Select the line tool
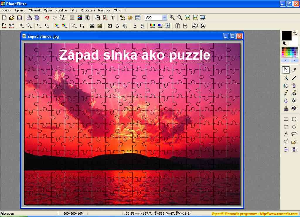The height and width of the screenshot is (217, 300). (x=294, y=78)
